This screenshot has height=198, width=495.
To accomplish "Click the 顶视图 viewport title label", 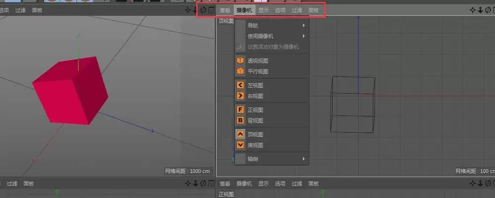I will coord(226,21).
